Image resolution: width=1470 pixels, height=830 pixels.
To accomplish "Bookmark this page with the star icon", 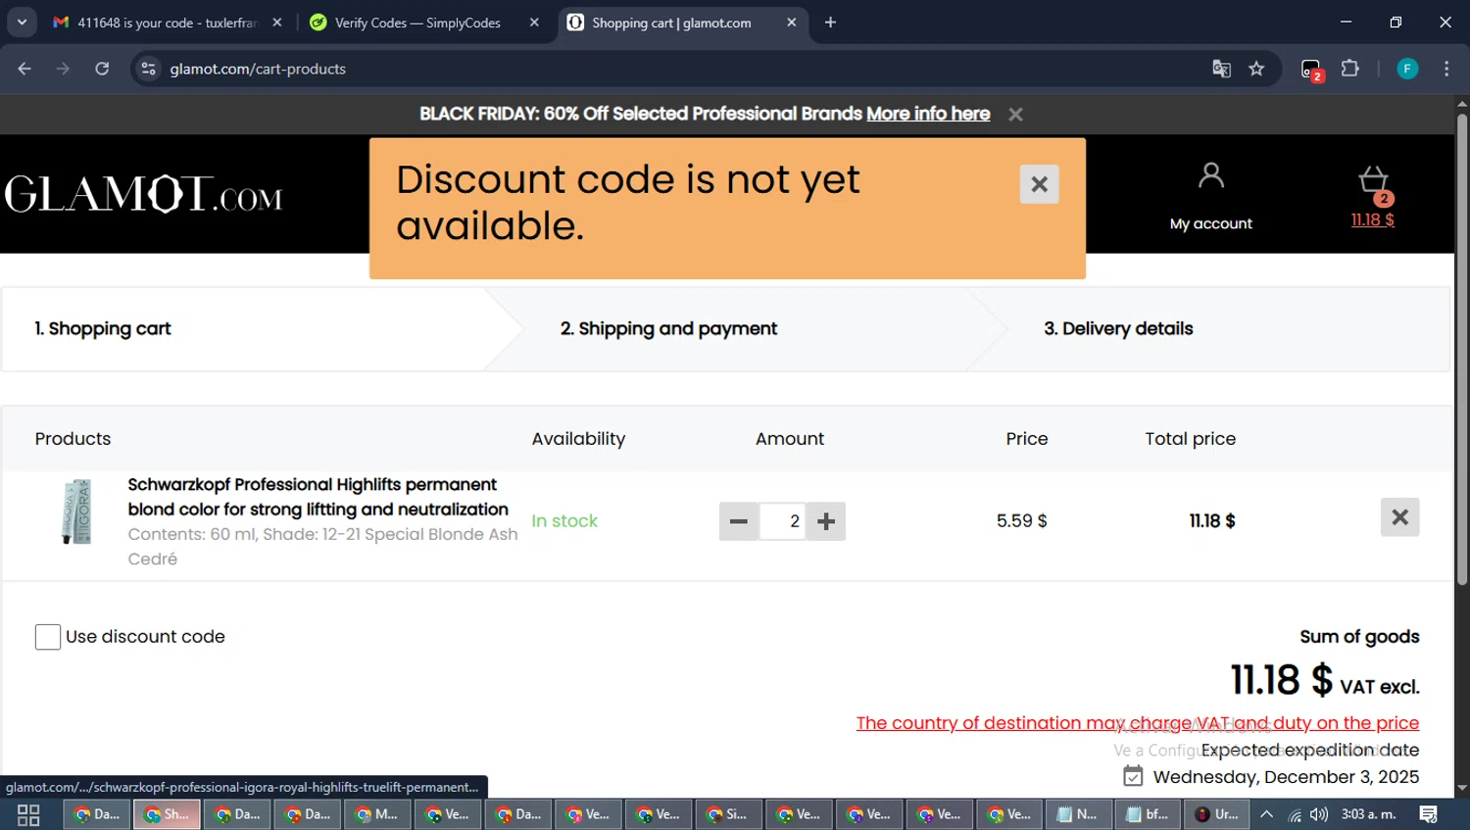I will pyautogui.click(x=1256, y=69).
